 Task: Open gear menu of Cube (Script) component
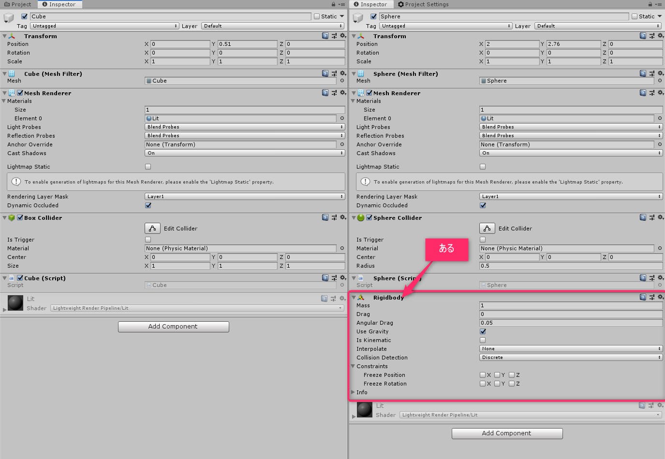click(343, 278)
